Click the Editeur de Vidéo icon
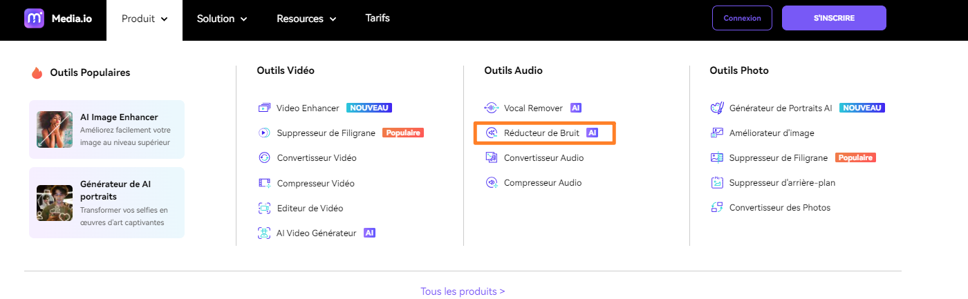The height and width of the screenshot is (299, 968). (264, 209)
